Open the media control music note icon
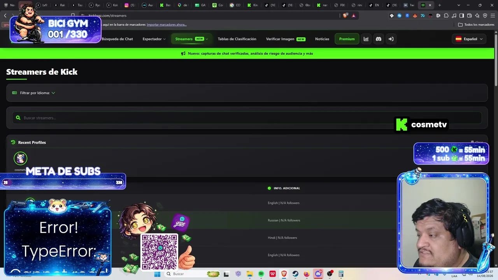 454,16
